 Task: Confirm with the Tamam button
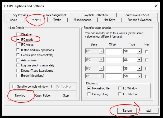click(127, 111)
